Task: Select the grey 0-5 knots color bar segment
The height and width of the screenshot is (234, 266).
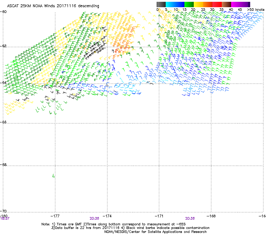Action: click(x=161, y=4)
